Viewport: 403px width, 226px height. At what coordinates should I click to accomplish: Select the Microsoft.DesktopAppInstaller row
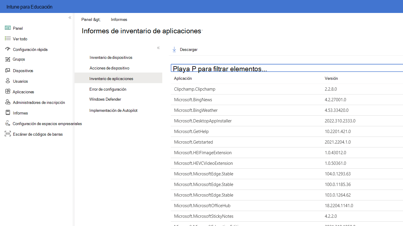[x=287, y=121]
